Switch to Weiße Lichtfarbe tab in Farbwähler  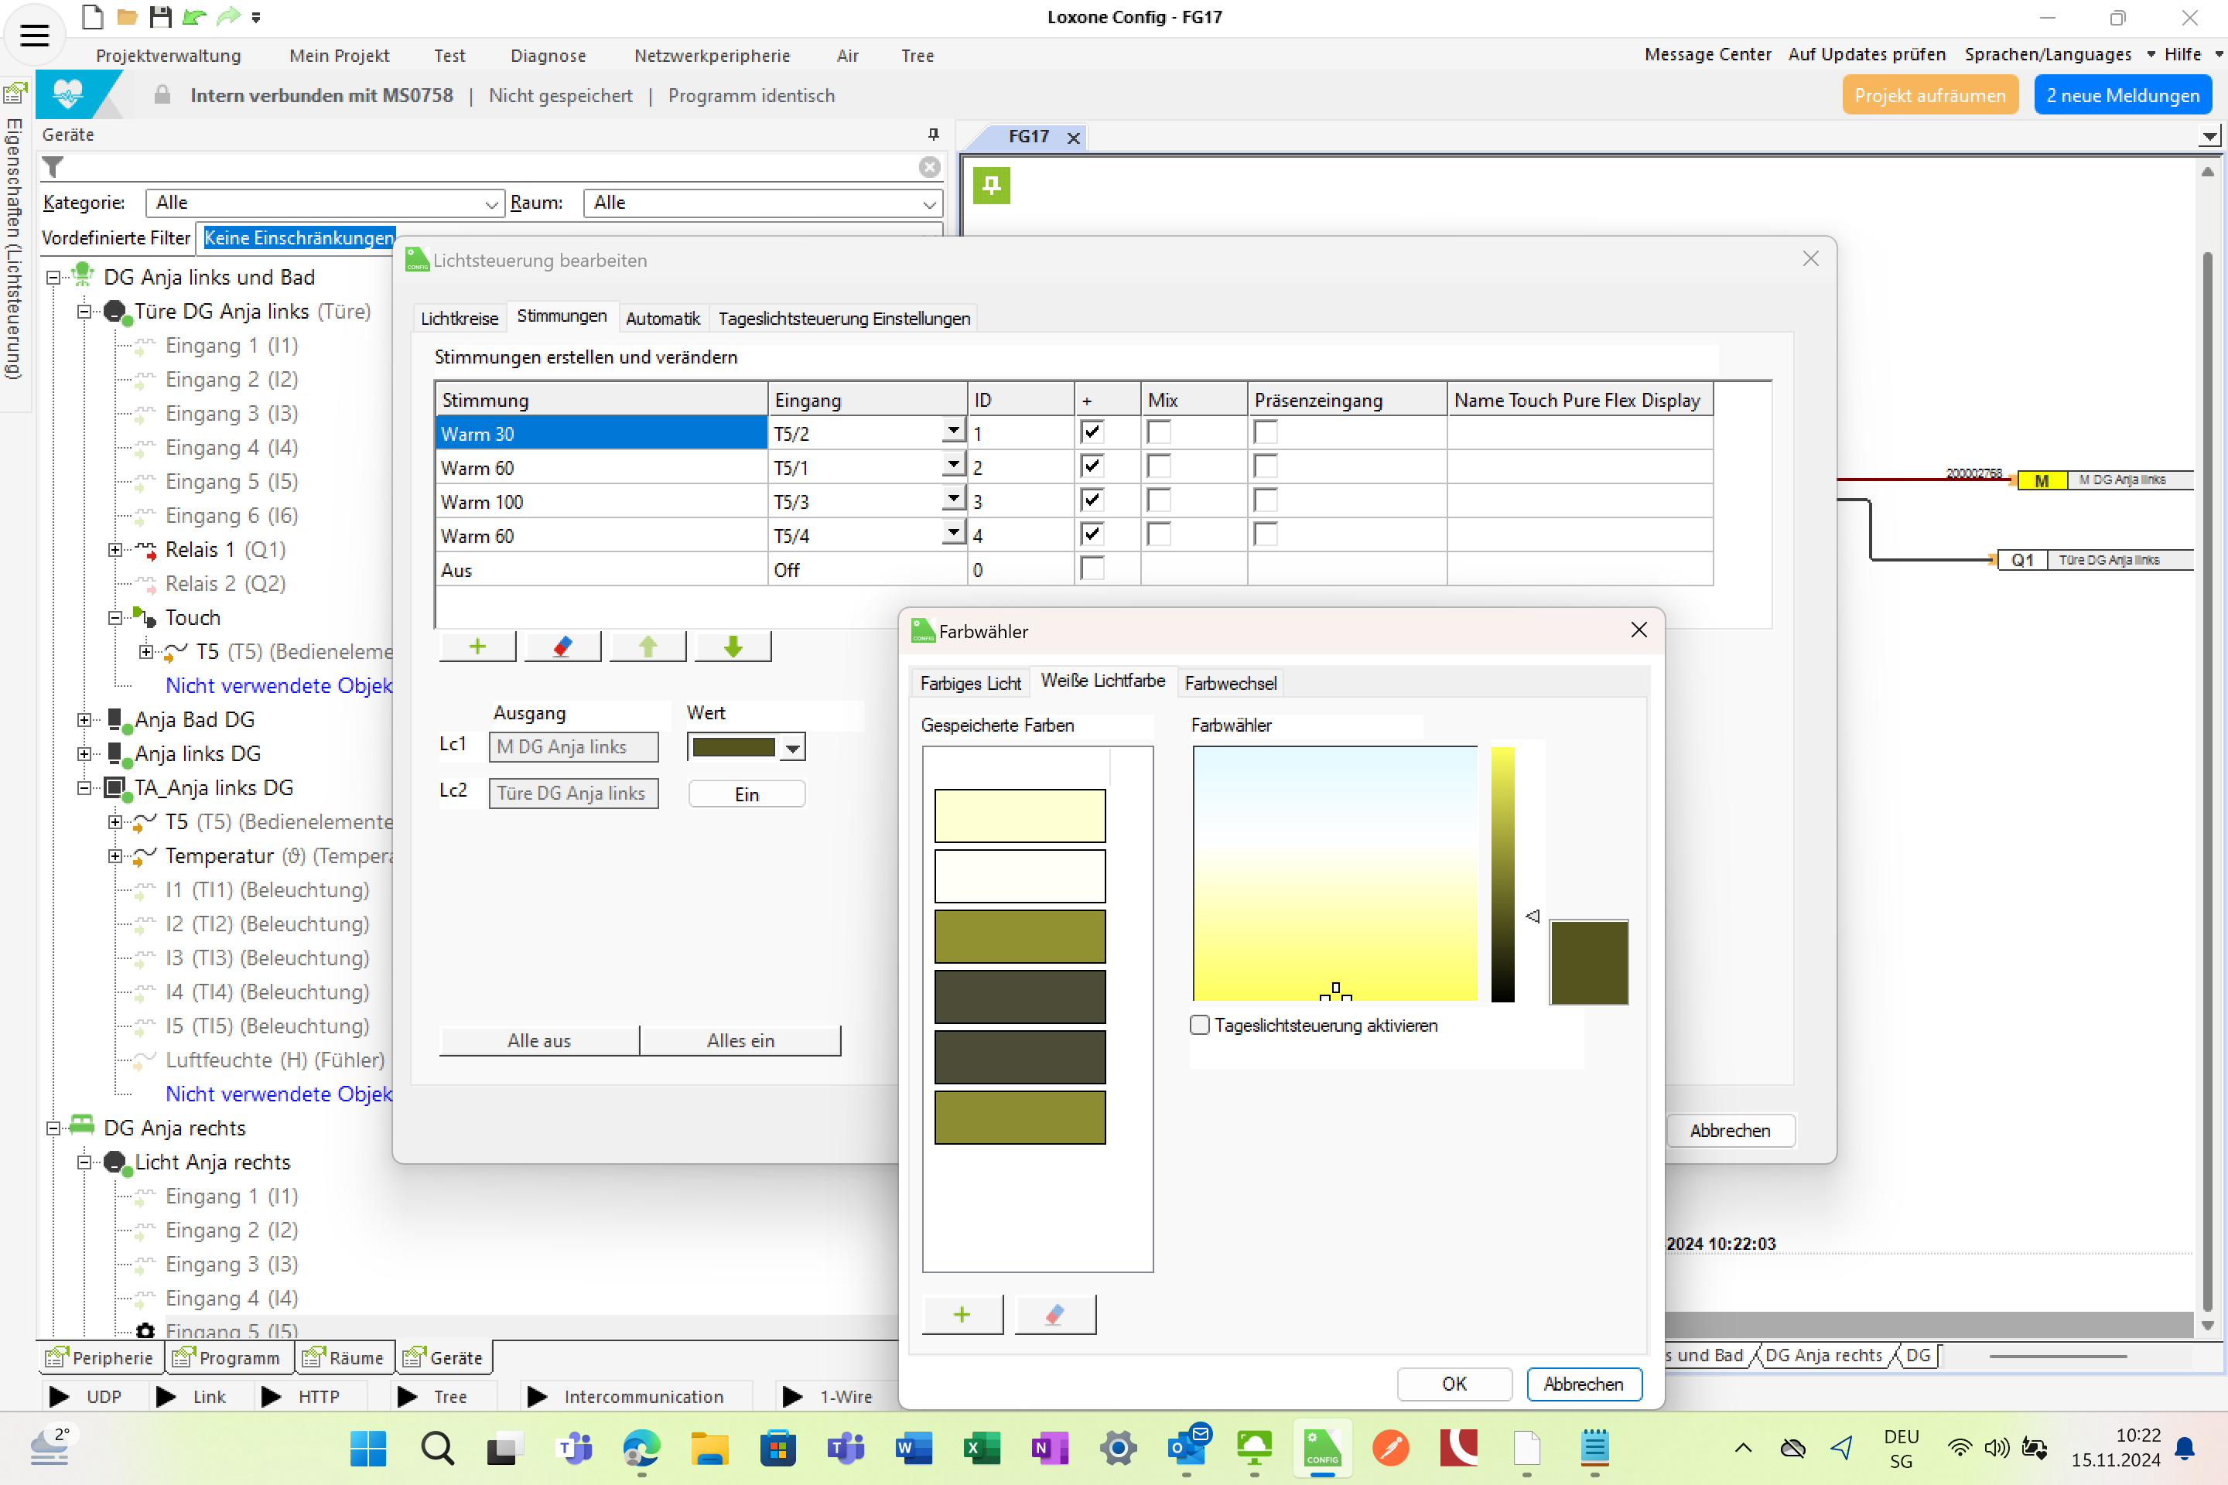tap(1099, 681)
